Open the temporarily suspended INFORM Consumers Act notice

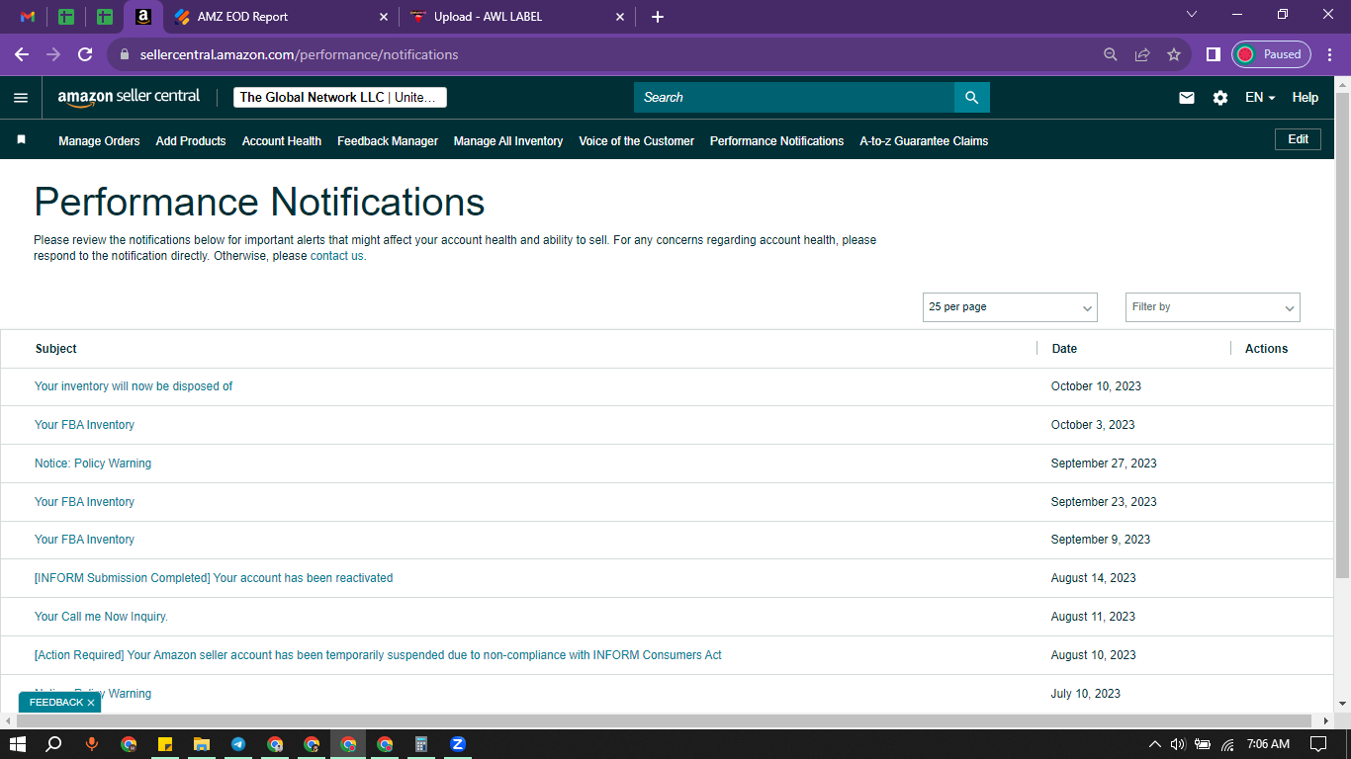378,655
